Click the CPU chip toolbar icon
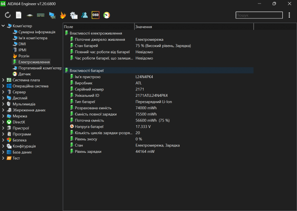The height and width of the screenshot is (211, 297). click(30, 15)
